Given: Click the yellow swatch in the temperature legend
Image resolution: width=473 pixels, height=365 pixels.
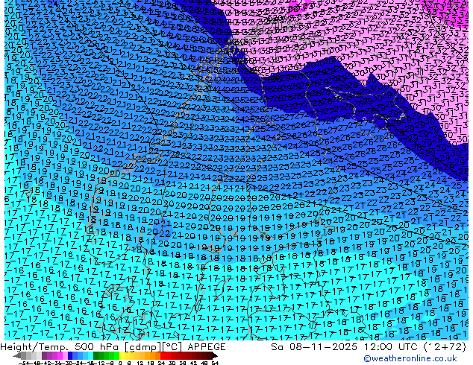Looking at the screenshot, I should (122, 355).
